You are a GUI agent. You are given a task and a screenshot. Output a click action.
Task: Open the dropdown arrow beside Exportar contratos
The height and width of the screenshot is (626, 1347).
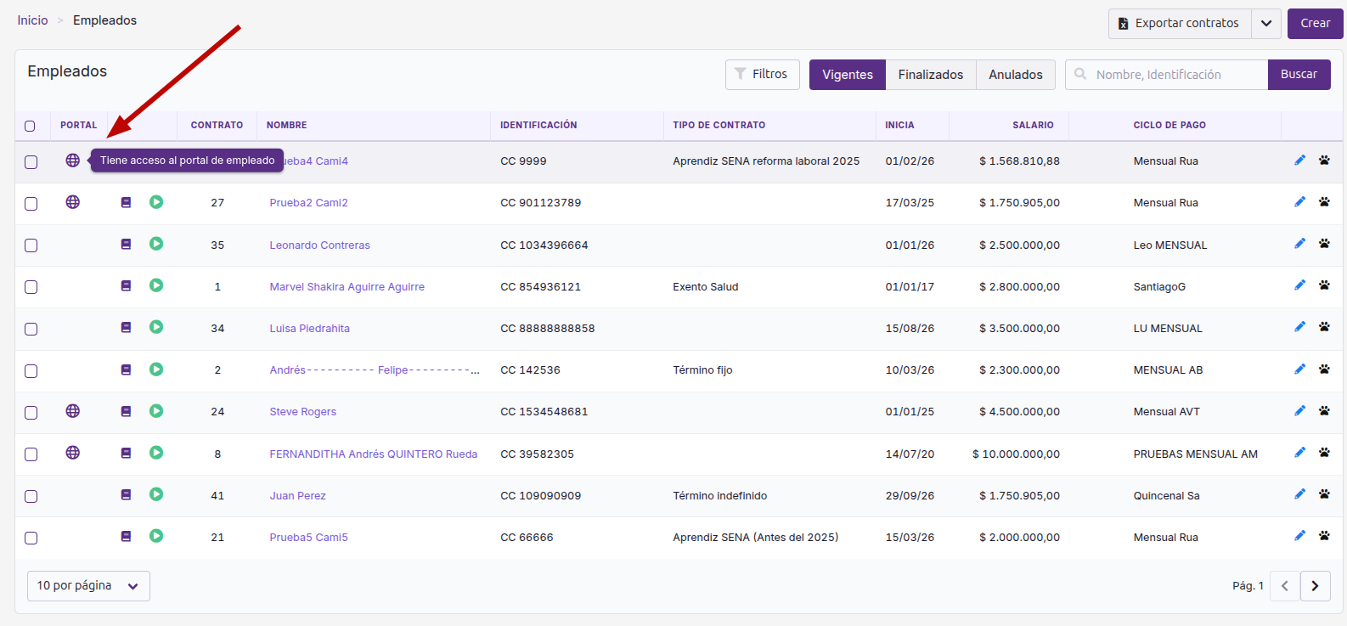pos(1266,24)
